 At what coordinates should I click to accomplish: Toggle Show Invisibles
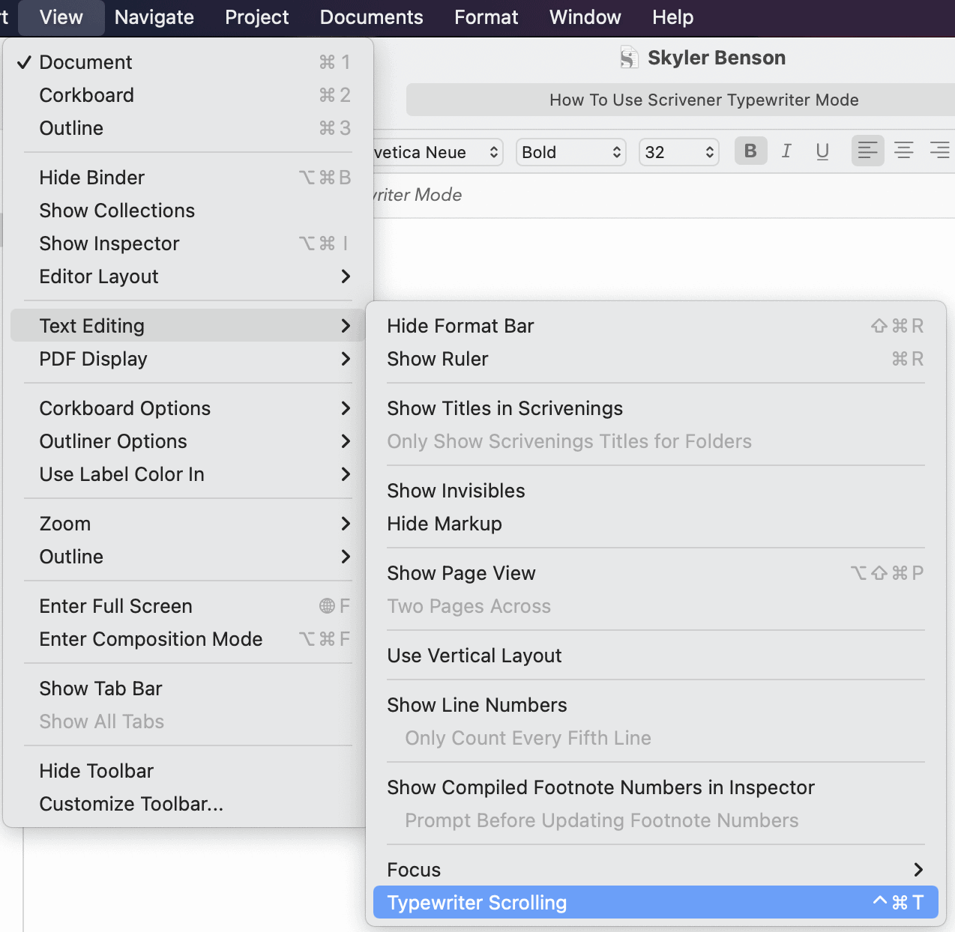[656, 491]
